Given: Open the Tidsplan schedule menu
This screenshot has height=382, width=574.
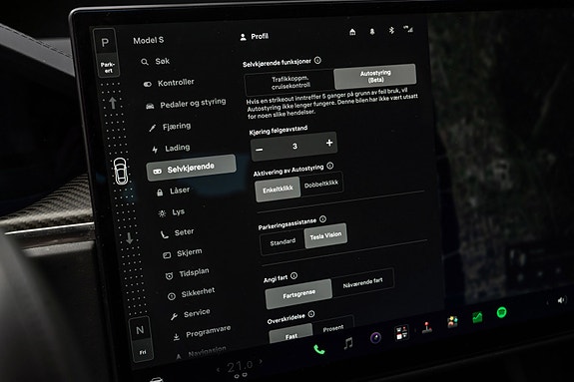Looking at the screenshot, I should coord(187,273).
